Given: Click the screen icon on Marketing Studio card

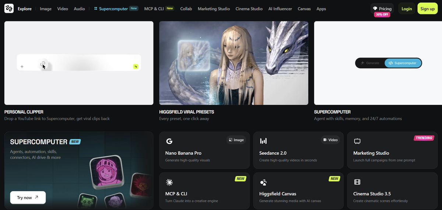Looking at the screenshot, I should pos(357,141).
